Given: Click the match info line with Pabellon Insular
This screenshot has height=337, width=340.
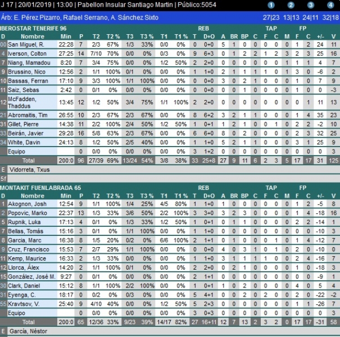Looking at the screenshot, I should [x=108, y=4].
